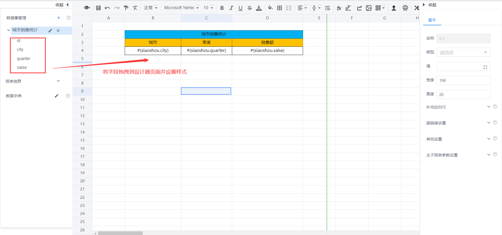Image resolution: width=502 pixels, height=235 pixels.
Task: Open the Microsoft YaHei font dropdown
Action: [182, 8]
